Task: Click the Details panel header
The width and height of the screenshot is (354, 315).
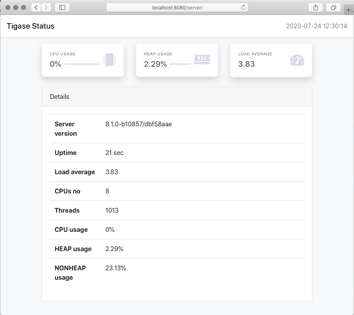Action: click(177, 97)
